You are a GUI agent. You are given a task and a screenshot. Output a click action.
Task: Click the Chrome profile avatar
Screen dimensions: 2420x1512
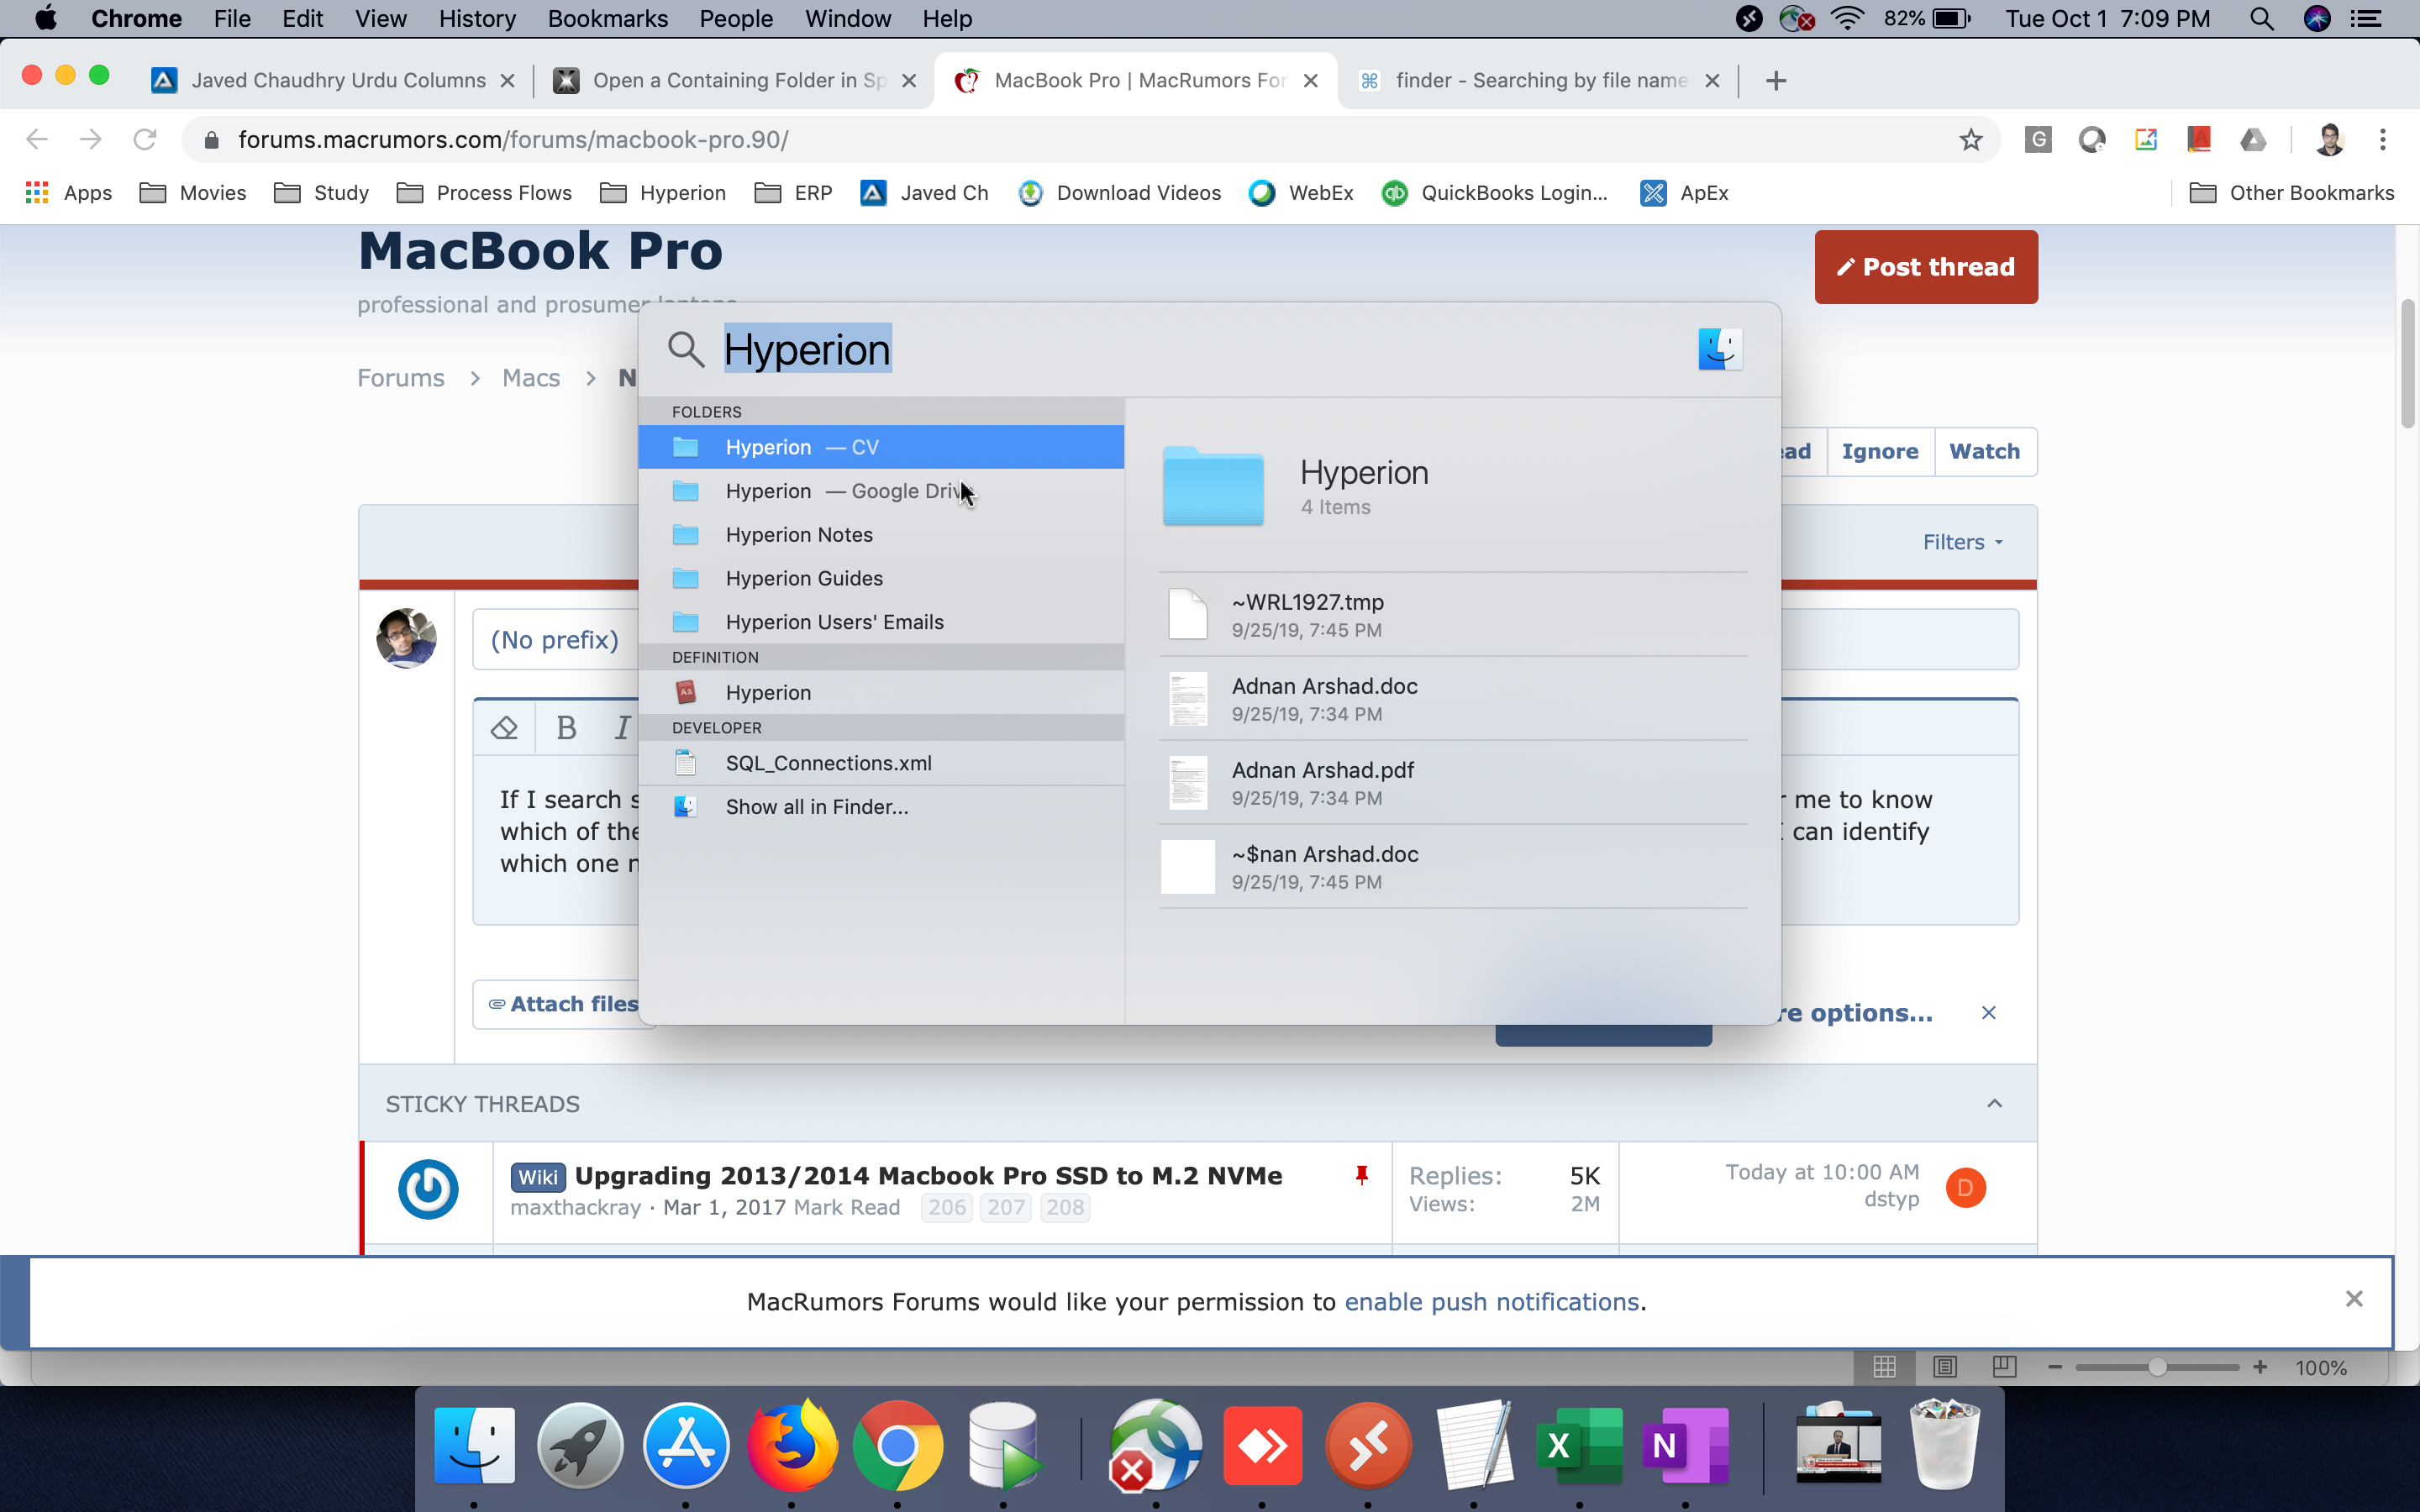pyautogui.click(x=2329, y=139)
